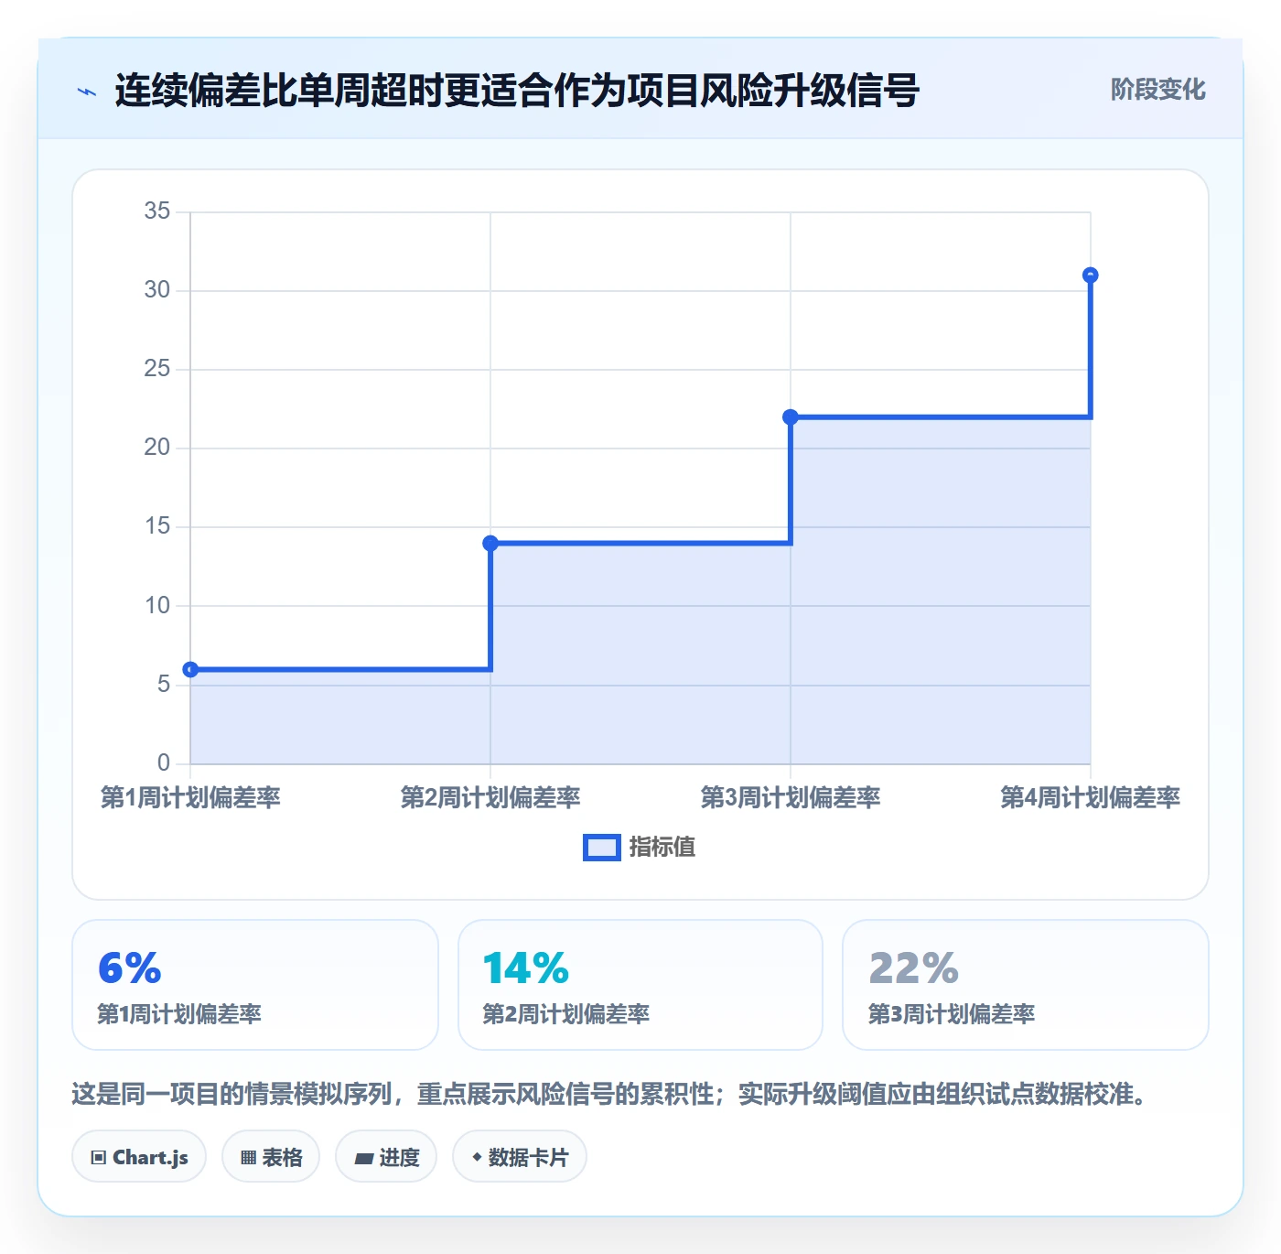
Task: Click the week 1 data point at 6
Action: point(190,670)
